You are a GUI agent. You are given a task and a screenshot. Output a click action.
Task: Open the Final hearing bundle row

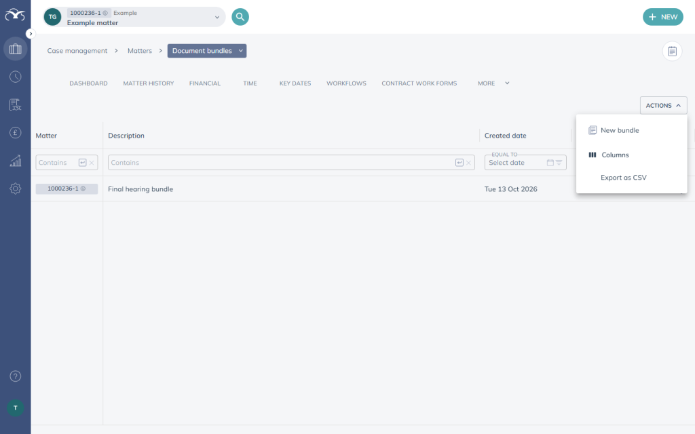[140, 189]
